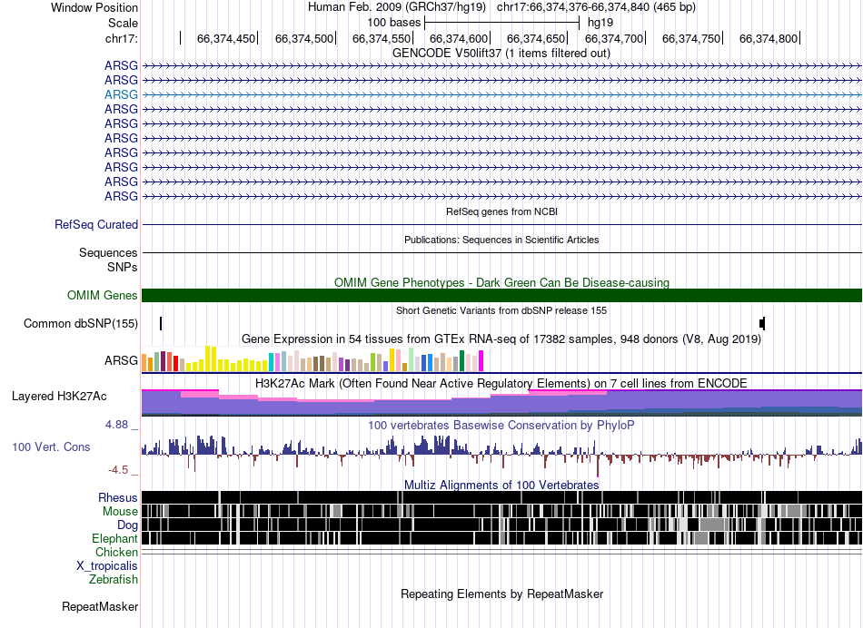Select the X_tropicalis alignment row label
The image size is (863, 628).
[107, 566]
